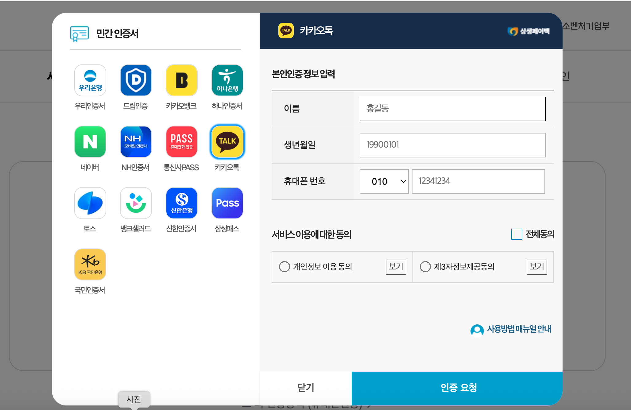Select the 삼성패스 icon
631x410 pixels.
point(227,203)
